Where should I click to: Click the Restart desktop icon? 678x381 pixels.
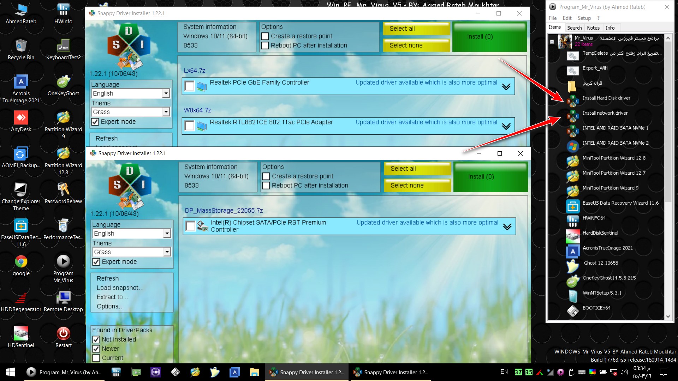point(63,337)
